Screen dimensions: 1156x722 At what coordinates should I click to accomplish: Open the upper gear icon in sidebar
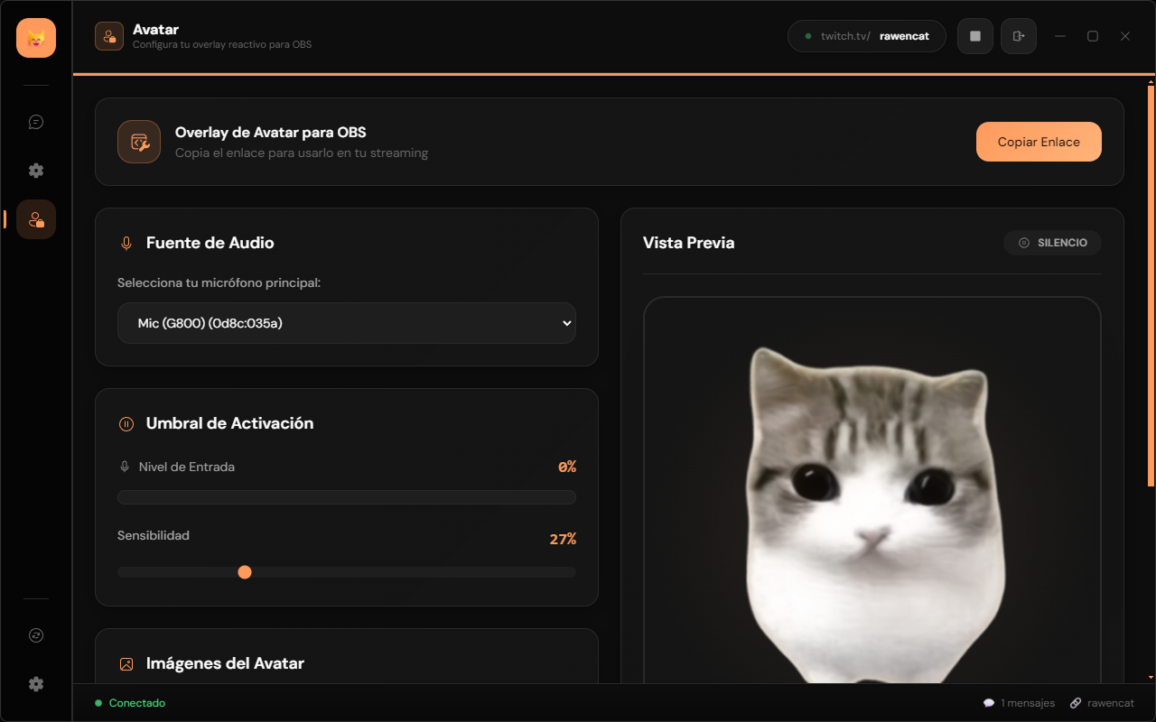point(36,171)
